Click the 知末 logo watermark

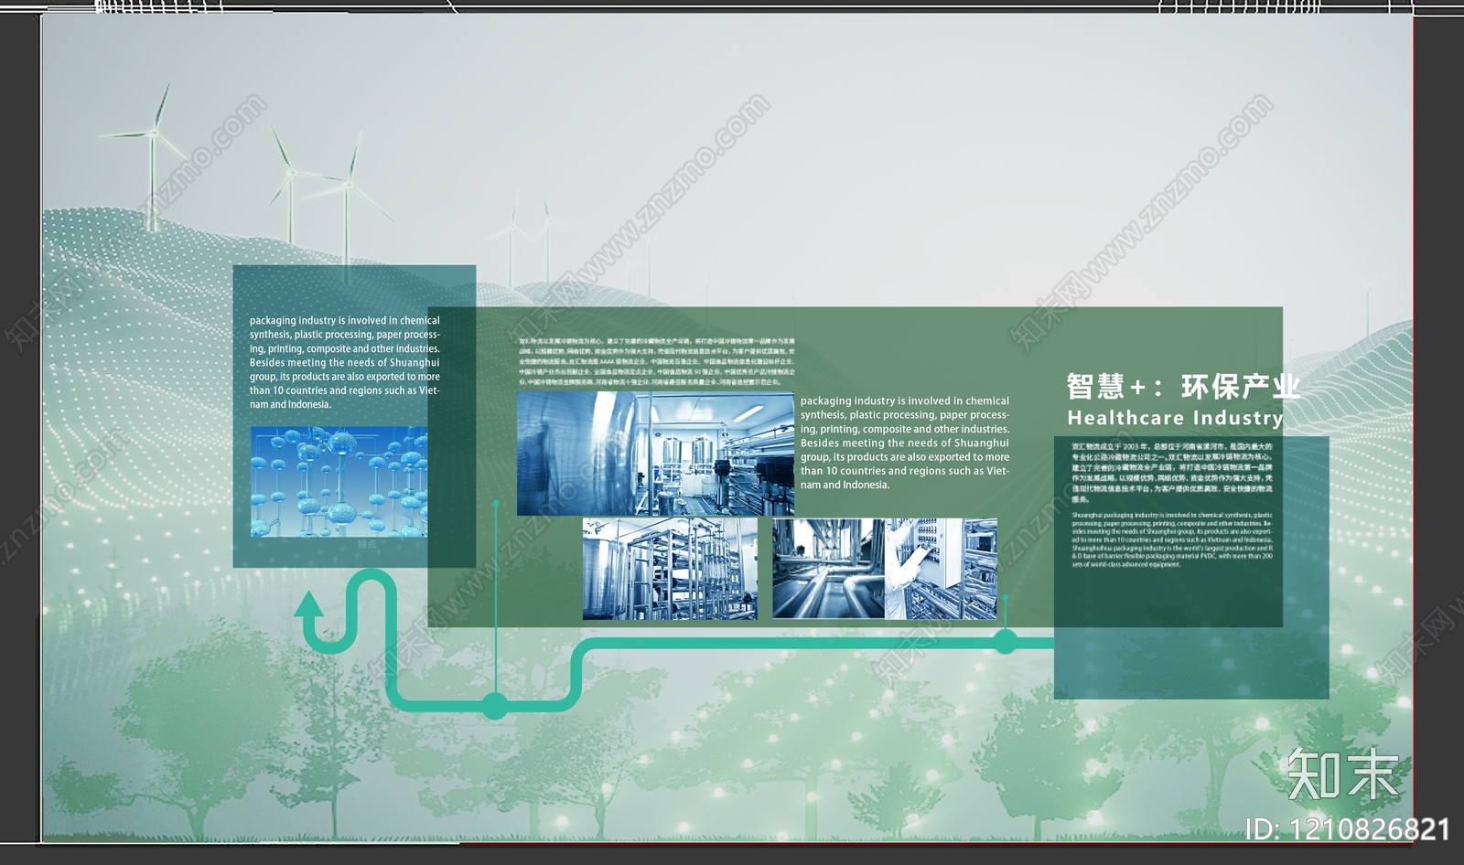1342,774
